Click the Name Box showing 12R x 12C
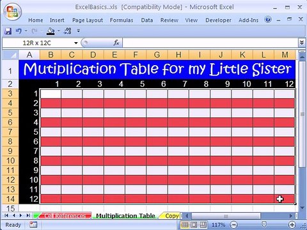This screenshot has width=307, height=230. click(37, 43)
